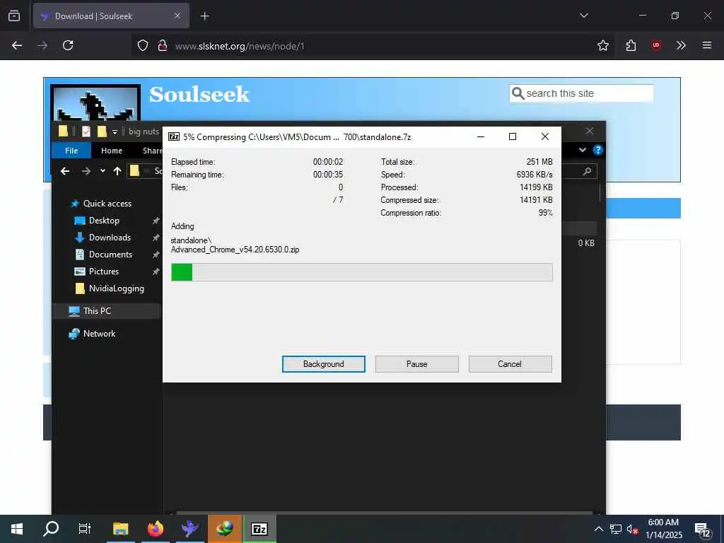Reload the Soulseek page in Firefox
This screenshot has width=724, height=543.
coord(68,45)
